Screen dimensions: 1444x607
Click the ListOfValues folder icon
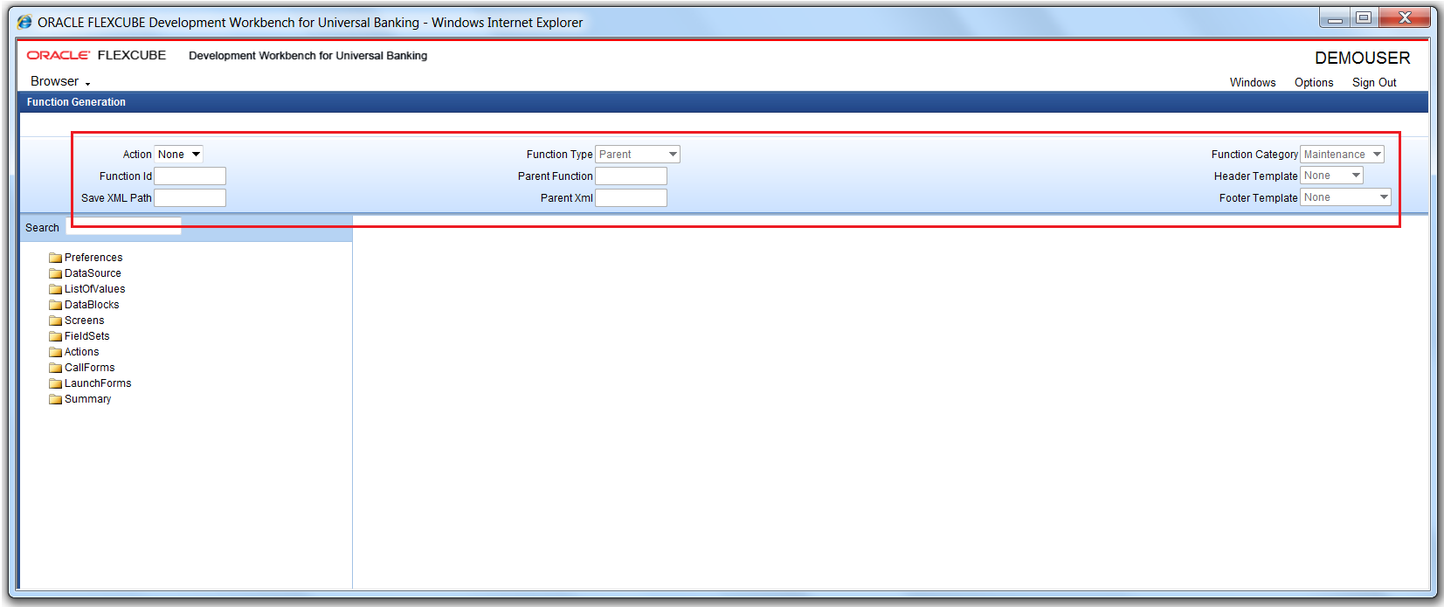pos(56,289)
